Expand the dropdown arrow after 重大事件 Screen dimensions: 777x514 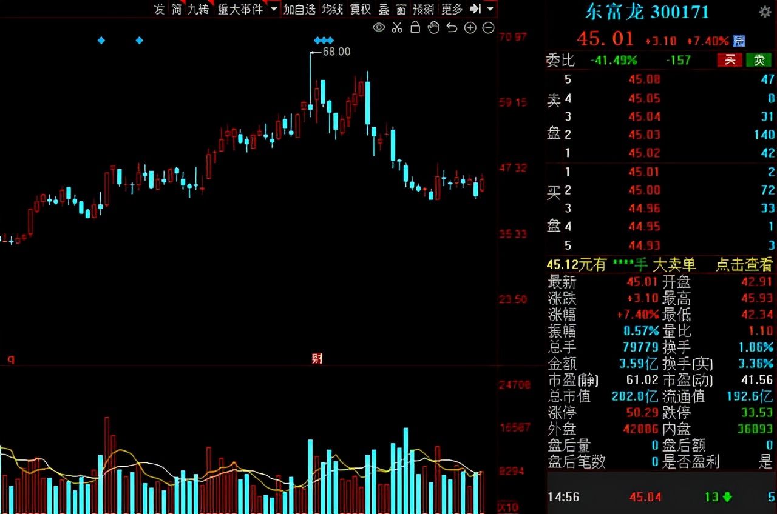pyautogui.click(x=273, y=9)
